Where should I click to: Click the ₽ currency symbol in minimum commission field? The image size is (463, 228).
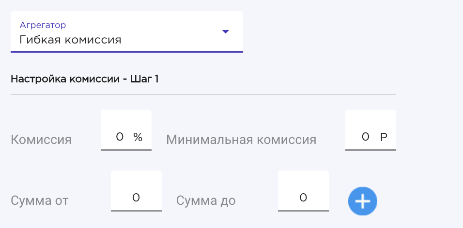pyautogui.click(x=384, y=137)
